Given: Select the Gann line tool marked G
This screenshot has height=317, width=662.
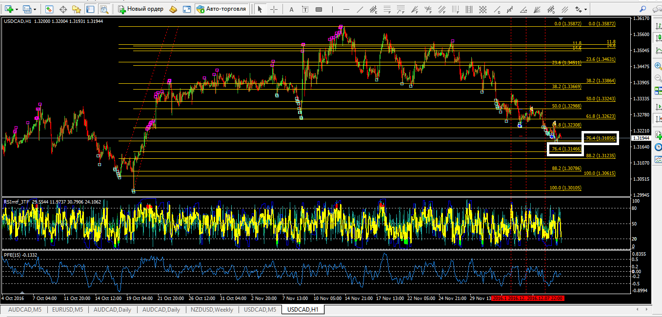Looking at the screenshot, I should 498,9.
